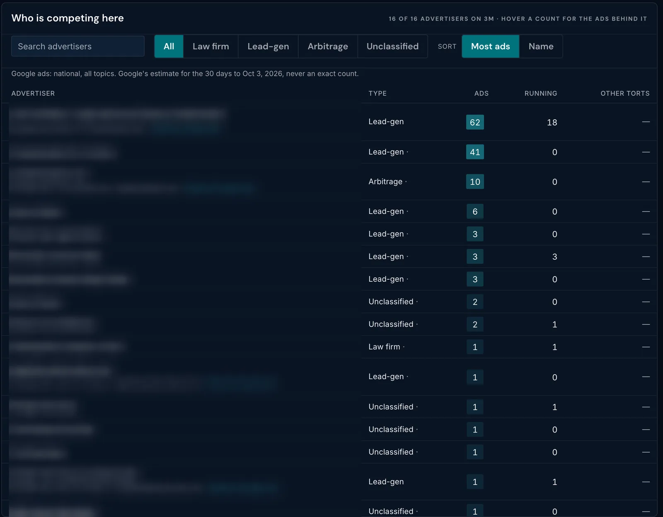Click the 10 ads badge in Arbitrage row
Screen dimensions: 663x517
click(x=475, y=182)
